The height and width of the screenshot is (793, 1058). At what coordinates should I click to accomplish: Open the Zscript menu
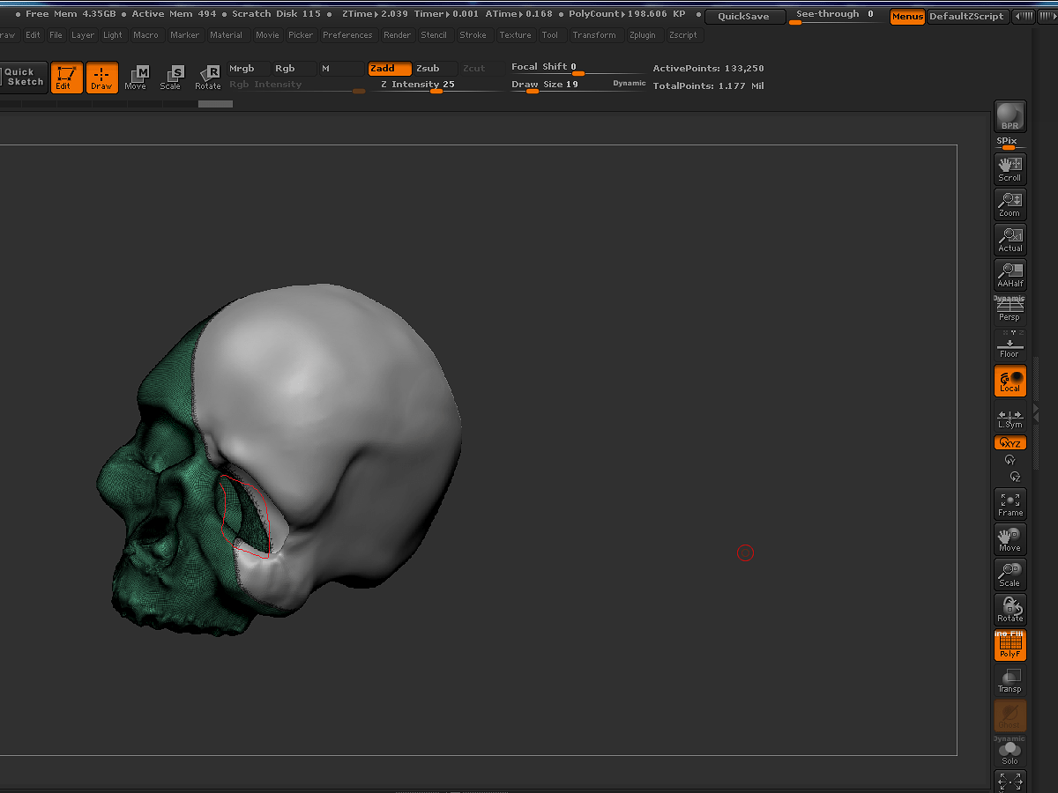[683, 35]
